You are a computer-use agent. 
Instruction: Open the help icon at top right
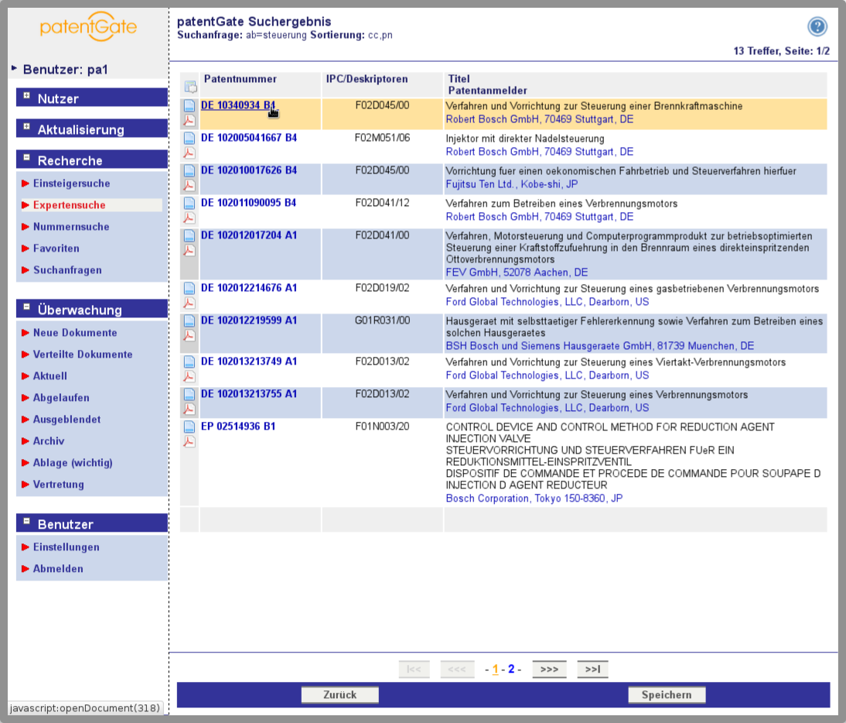817,26
